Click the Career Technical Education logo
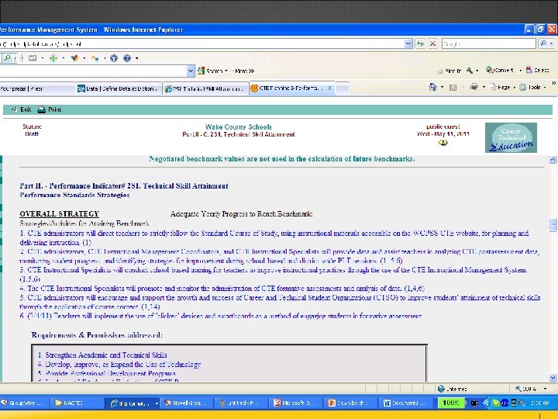This screenshot has width=558, height=419. tap(511, 137)
